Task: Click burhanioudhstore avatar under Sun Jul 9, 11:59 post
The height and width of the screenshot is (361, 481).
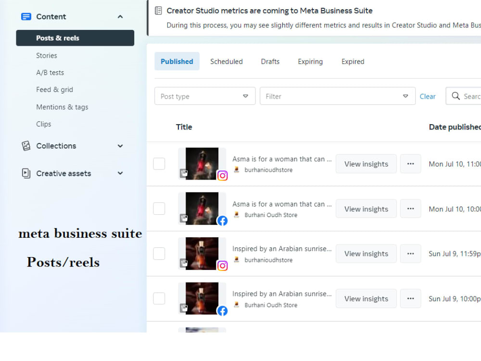Action: [x=237, y=260]
